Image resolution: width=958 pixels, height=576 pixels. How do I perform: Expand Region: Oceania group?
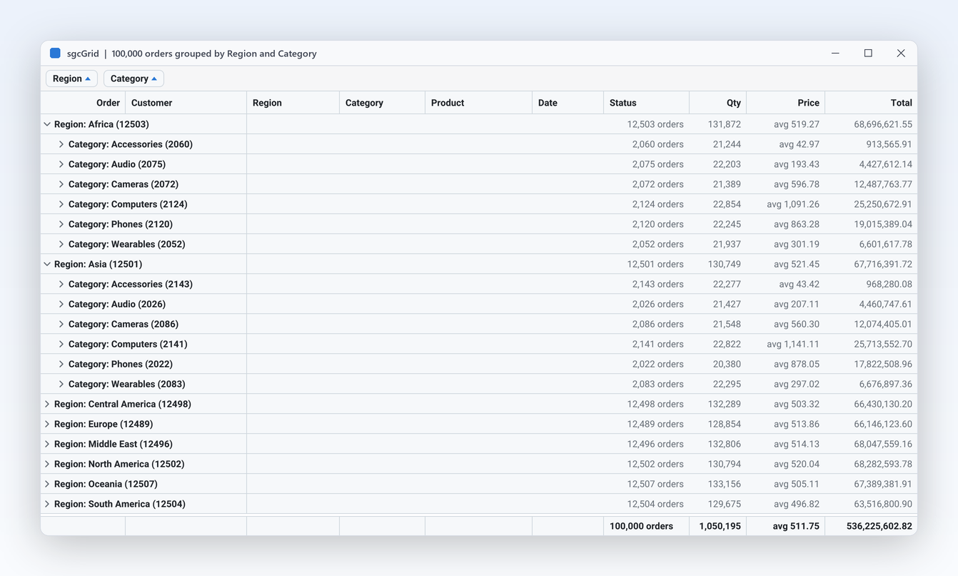pyautogui.click(x=47, y=484)
